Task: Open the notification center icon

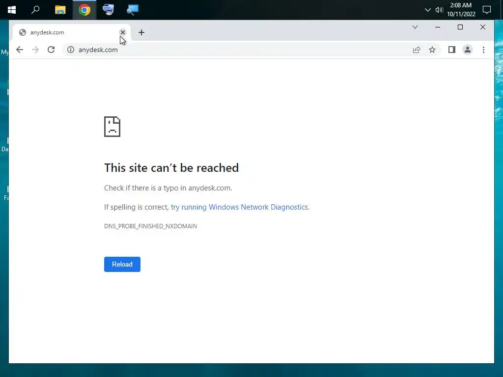Action: point(487,10)
